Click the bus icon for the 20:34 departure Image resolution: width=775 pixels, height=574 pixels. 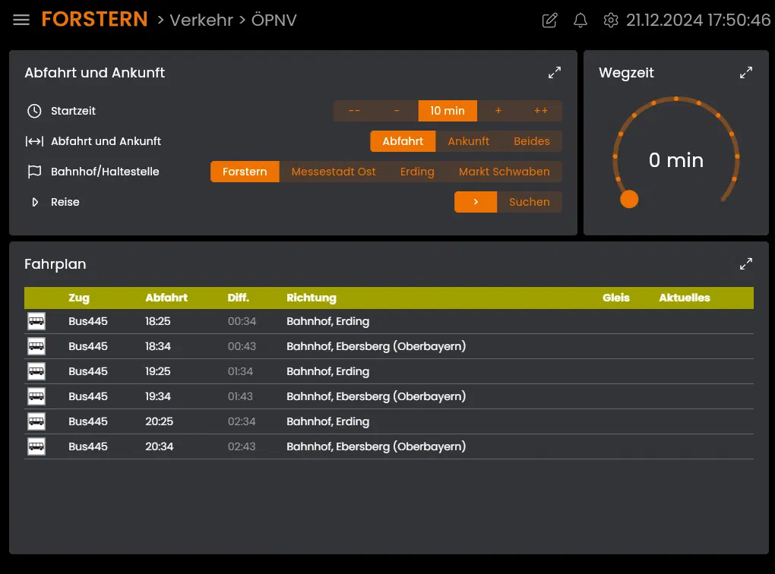(36, 446)
